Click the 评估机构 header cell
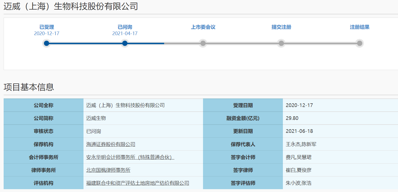The image size is (398, 192). pyautogui.click(x=44, y=183)
